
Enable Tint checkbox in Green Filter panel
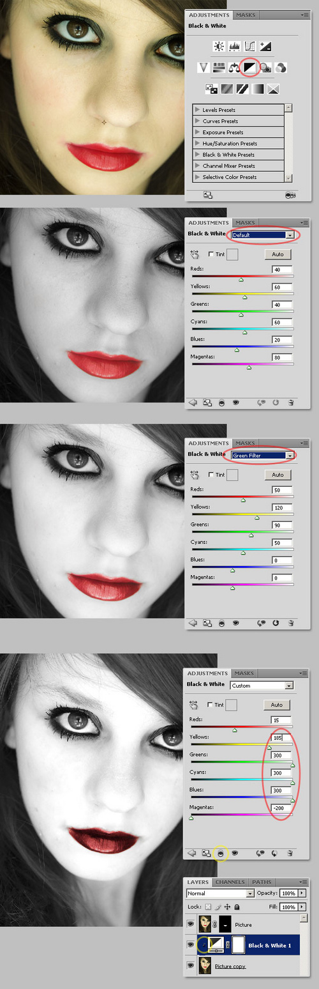pos(211,475)
